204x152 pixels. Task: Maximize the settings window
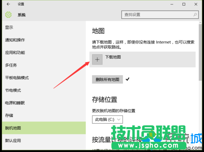point(184,4)
